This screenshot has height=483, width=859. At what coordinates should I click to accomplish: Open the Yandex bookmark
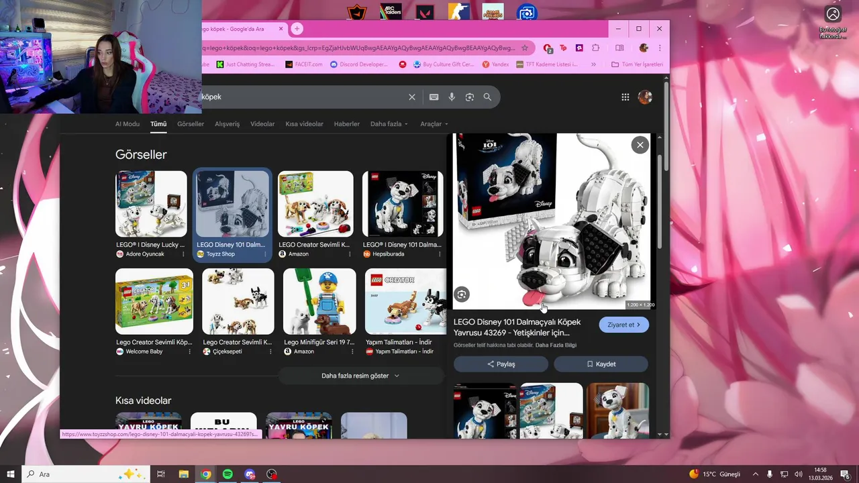(x=496, y=64)
